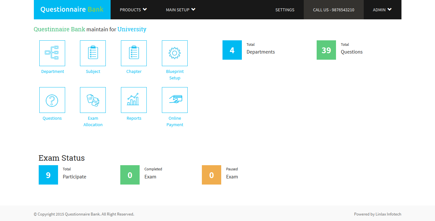The height and width of the screenshot is (221, 435).
Task: Click the Department text link
Action: (x=53, y=72)
